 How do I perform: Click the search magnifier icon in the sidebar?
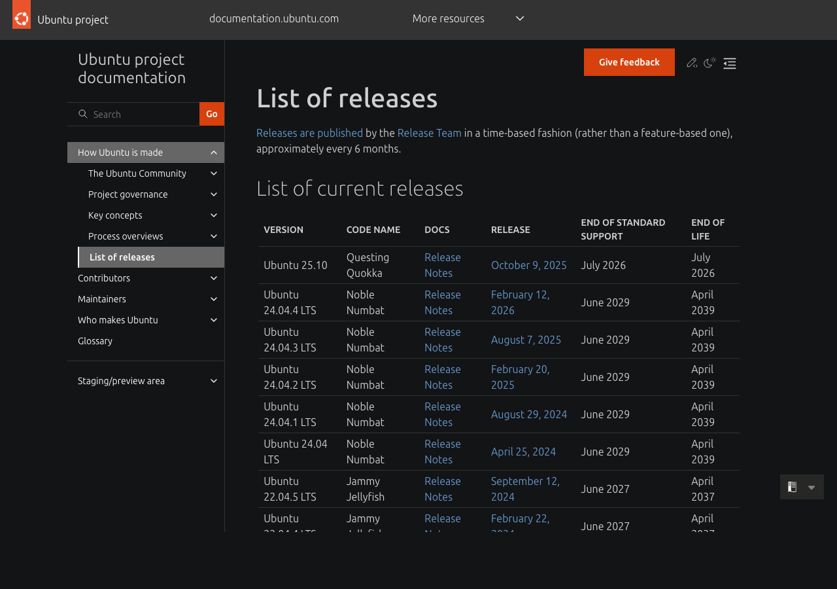click(x=82, y=113)
